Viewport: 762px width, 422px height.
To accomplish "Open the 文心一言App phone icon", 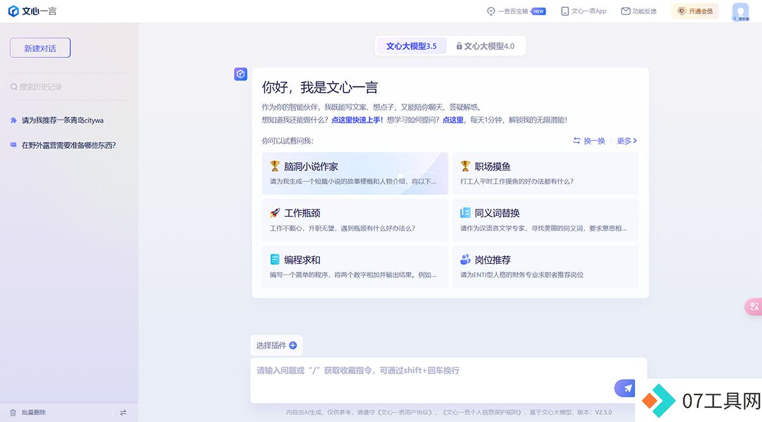I will point(565,11).
